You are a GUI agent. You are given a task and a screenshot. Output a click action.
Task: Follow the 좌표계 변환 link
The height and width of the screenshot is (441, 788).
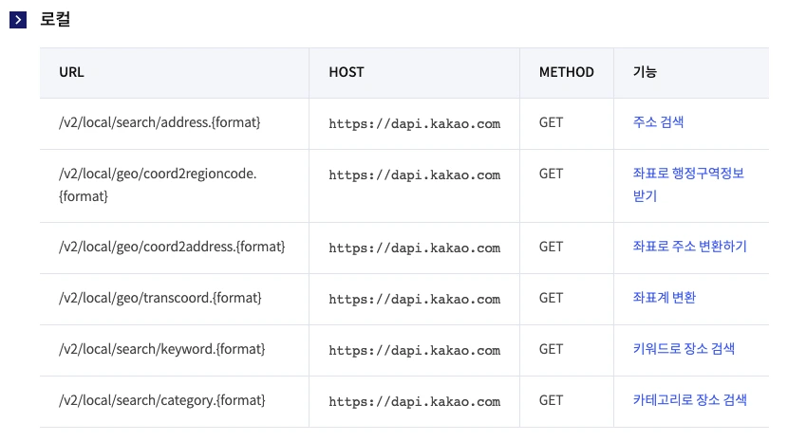(664, 298)
